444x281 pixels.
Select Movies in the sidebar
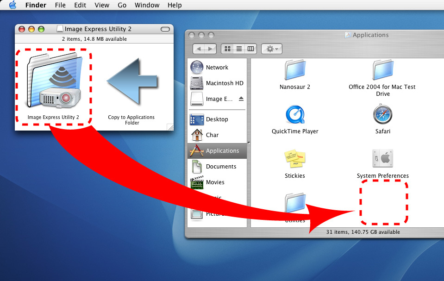click(217, 182)
